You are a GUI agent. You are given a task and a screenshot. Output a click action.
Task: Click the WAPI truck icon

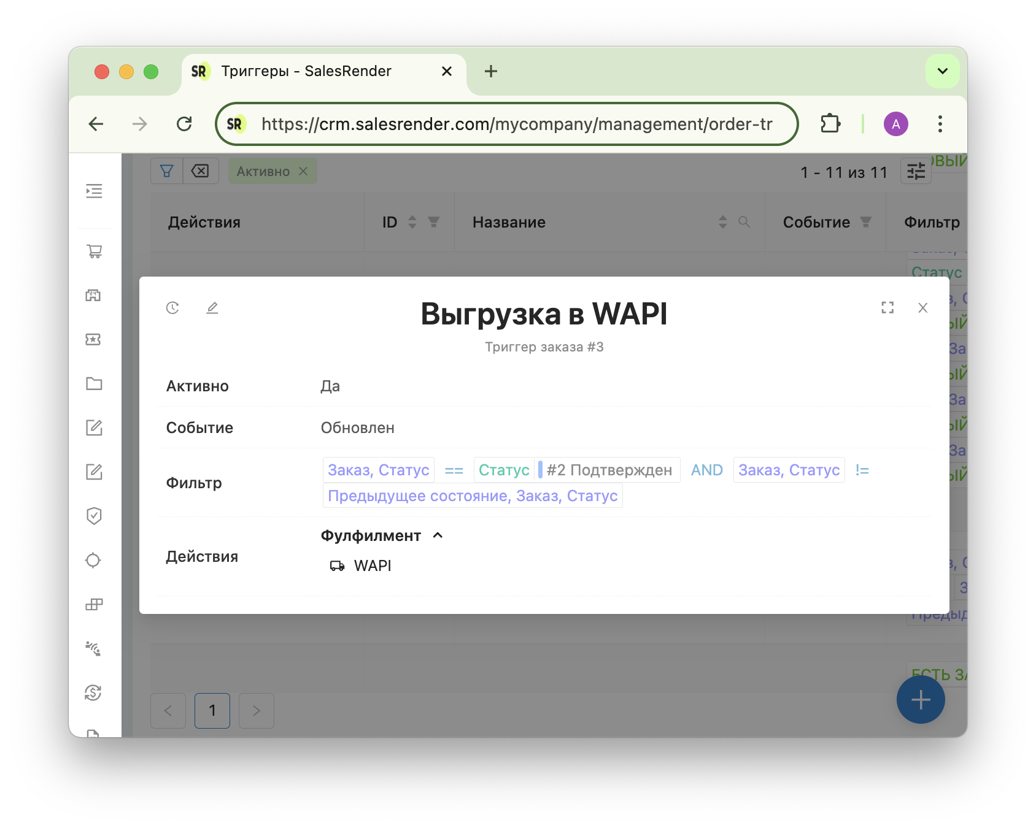[x=337, y=565]
